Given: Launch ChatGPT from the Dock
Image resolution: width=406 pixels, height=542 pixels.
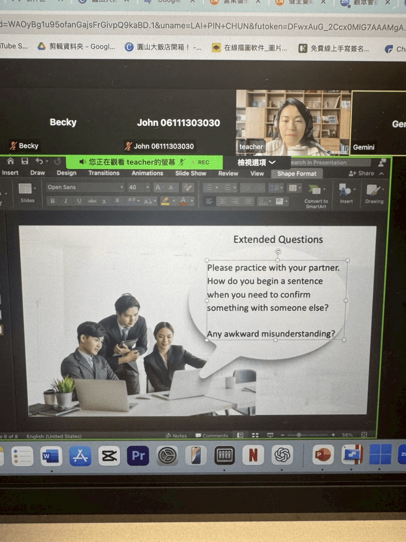Looking at the screenshot, I should coord(282,455).
